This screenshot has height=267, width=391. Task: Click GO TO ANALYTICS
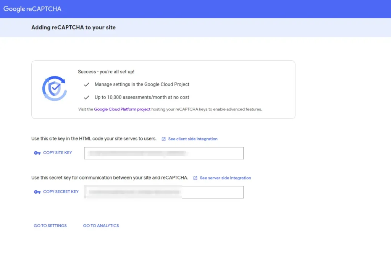pyautogui.click(x=101, y=226)
